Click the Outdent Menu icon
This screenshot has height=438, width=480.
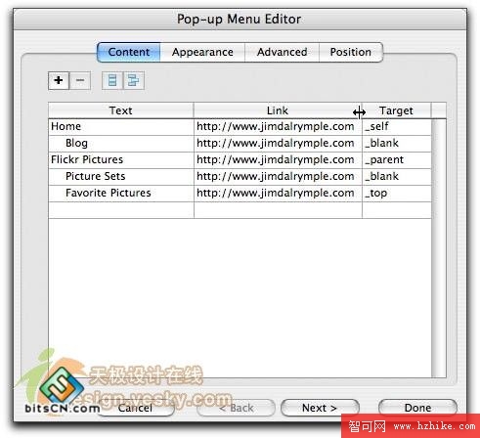click(x=112, y=80)
